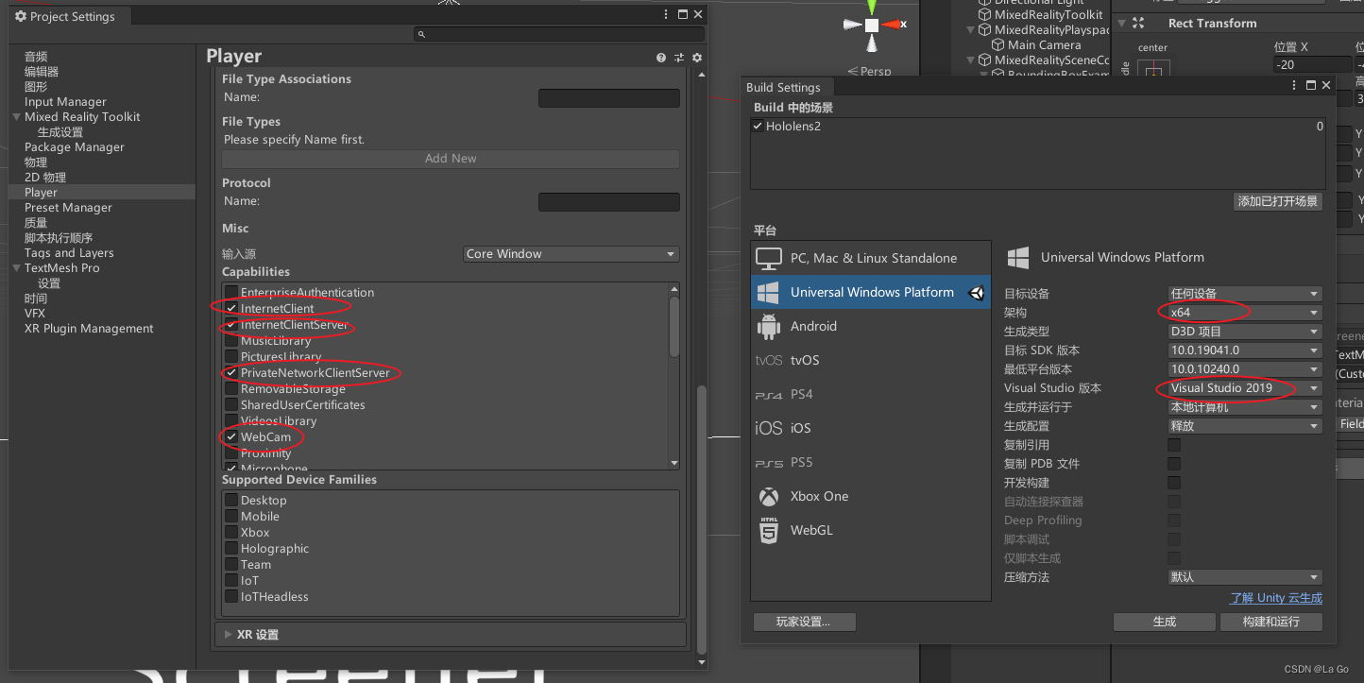Select Android platform icon
Screen dimensions: 1364x683
pyautogui.click(x=769, y=326)
